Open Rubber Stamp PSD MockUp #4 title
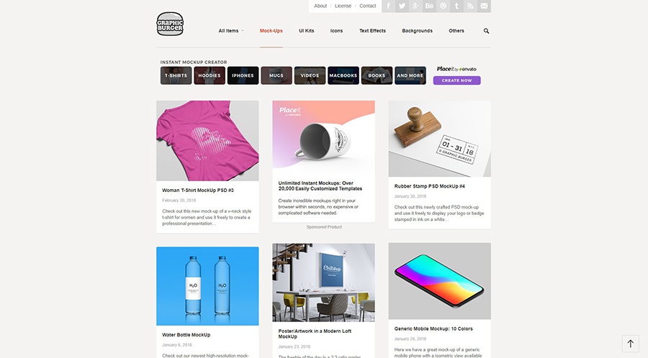 coord(429,186)
